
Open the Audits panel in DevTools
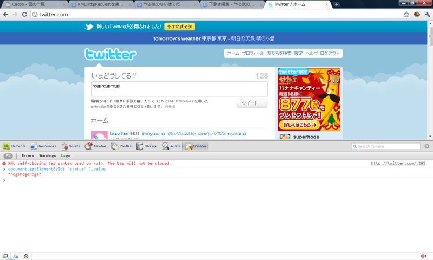click(x=171, y=146)
